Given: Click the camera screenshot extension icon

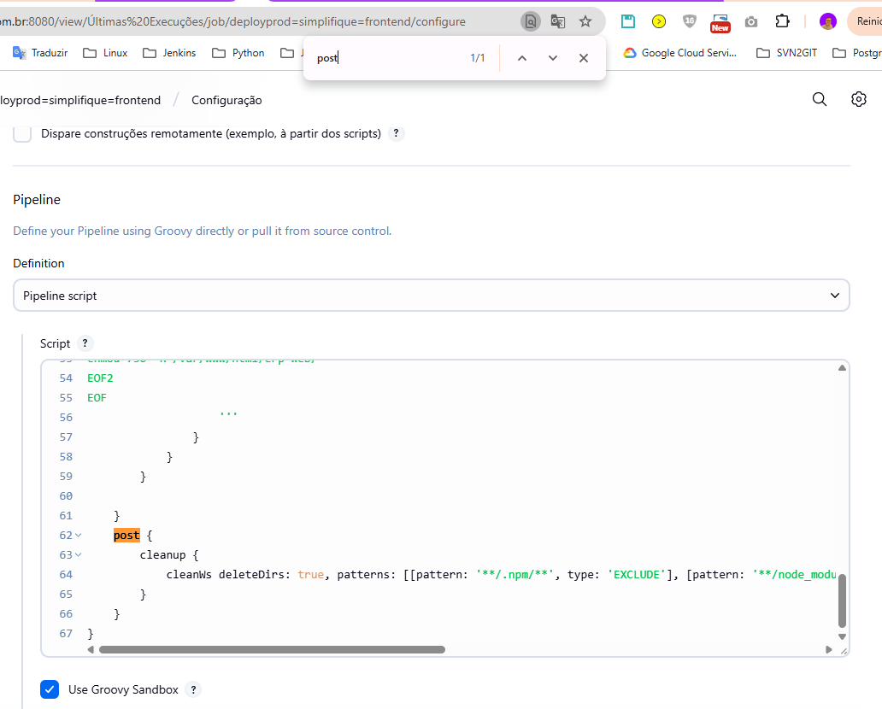Looking at the screenshot, I should click(751, 22).
